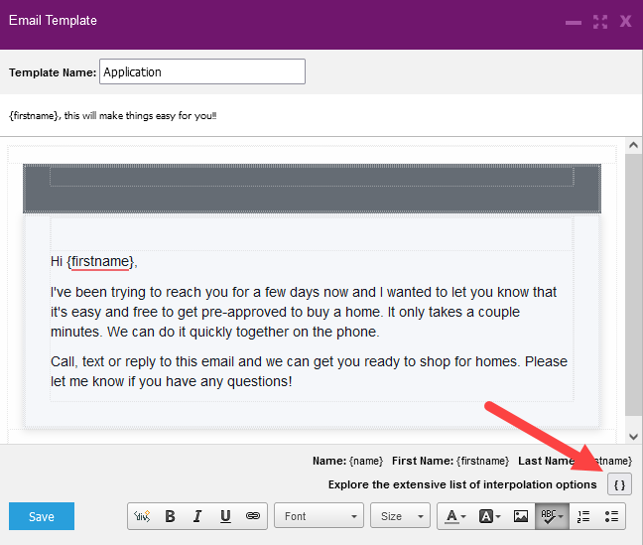Insert a numbered list

click(x=583, y=516)
